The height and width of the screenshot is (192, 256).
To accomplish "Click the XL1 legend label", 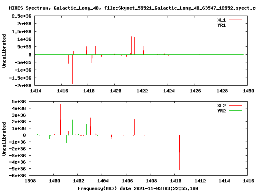I will [x=221, y=20].
